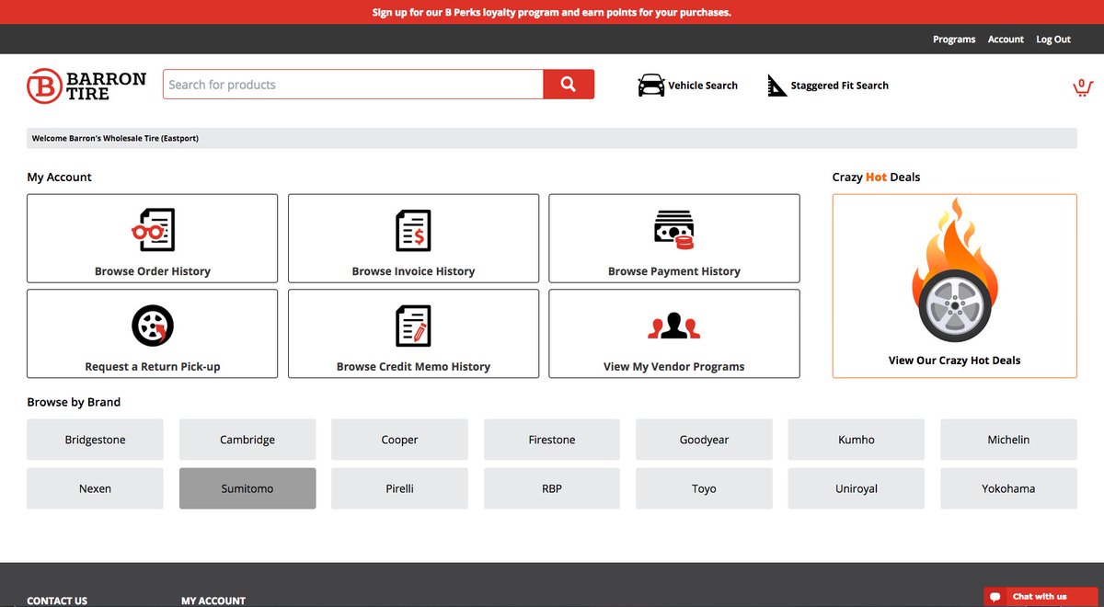1104x607 pixels.
Task: Browse the Bridgestone brand
Action: pyautogui.click(x=95, y=440)
